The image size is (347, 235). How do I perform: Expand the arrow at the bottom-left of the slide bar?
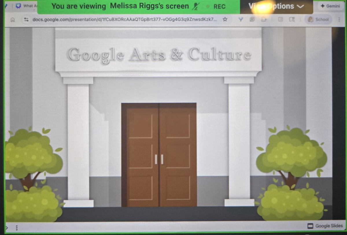(6, 228)
